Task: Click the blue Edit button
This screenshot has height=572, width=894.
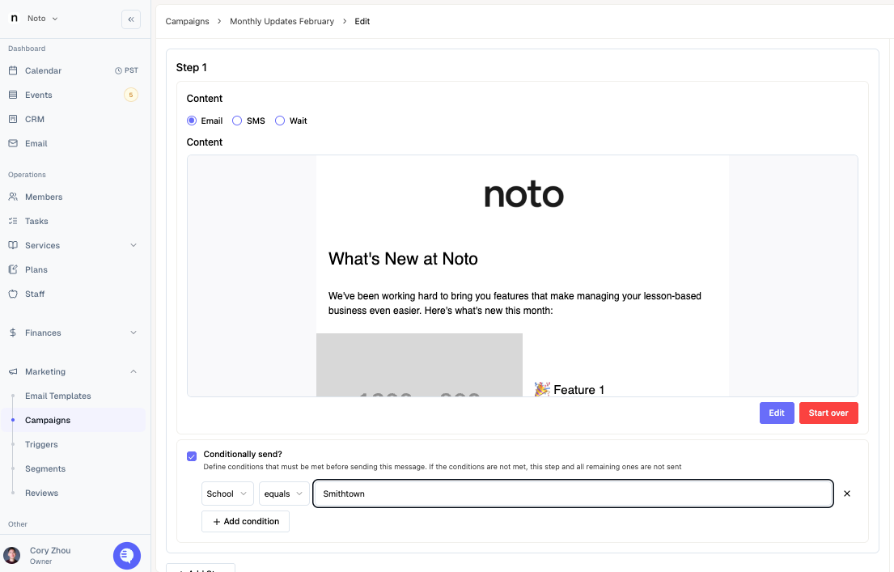Action: pos(777,413)
